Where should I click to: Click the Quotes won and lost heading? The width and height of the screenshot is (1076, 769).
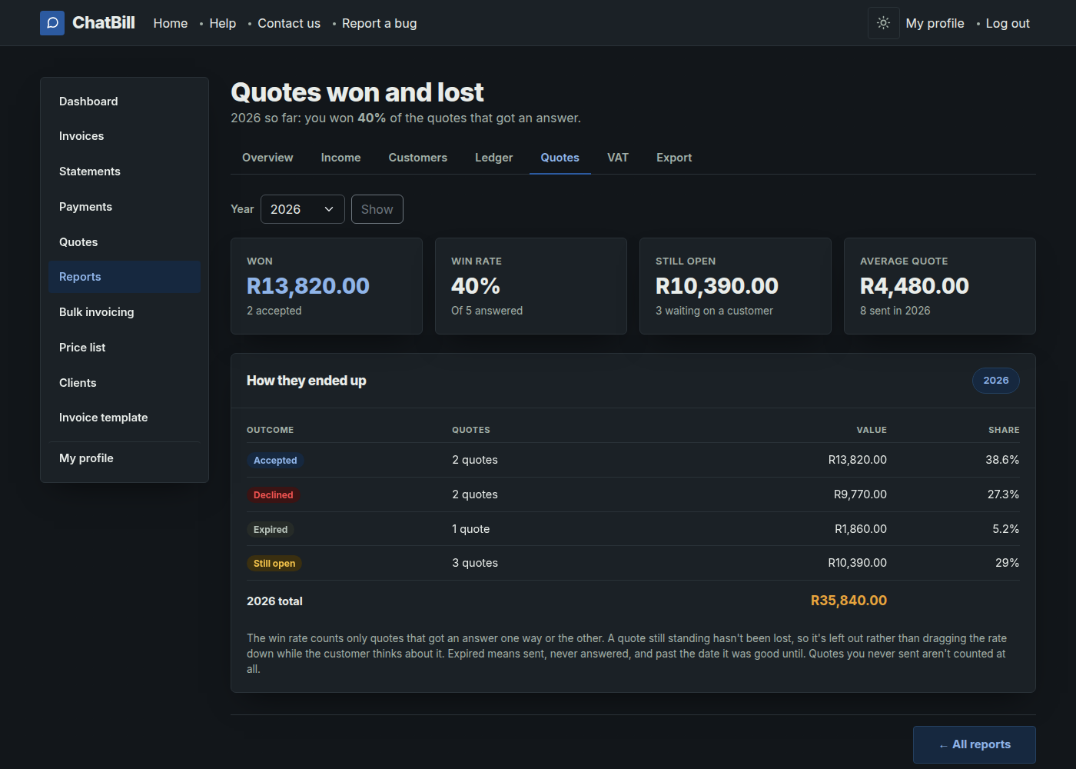[x=357, y=92]
